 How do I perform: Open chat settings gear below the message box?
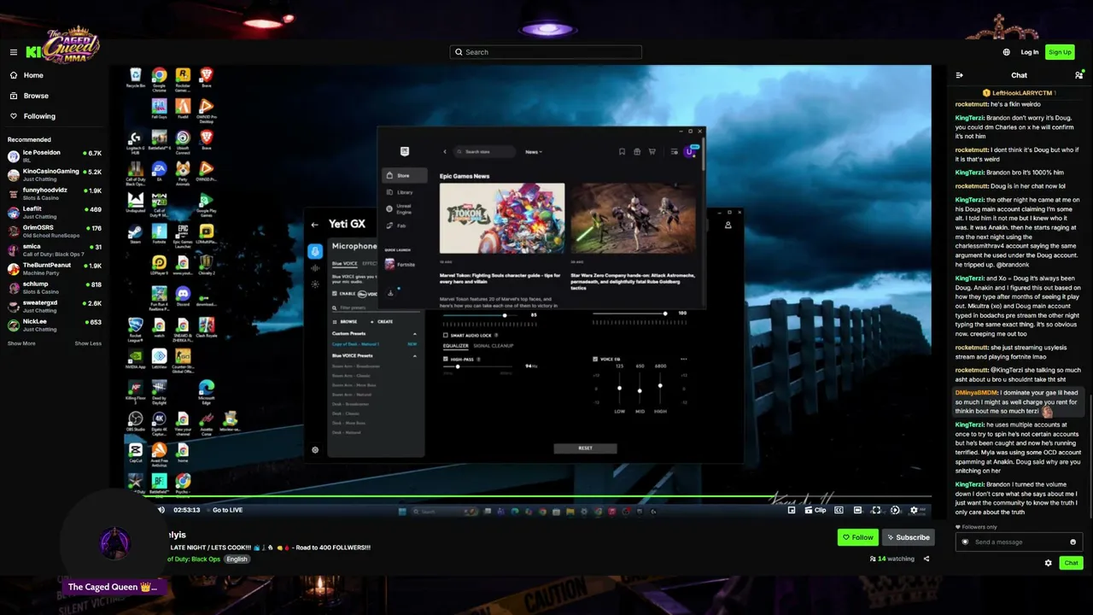1049,563
